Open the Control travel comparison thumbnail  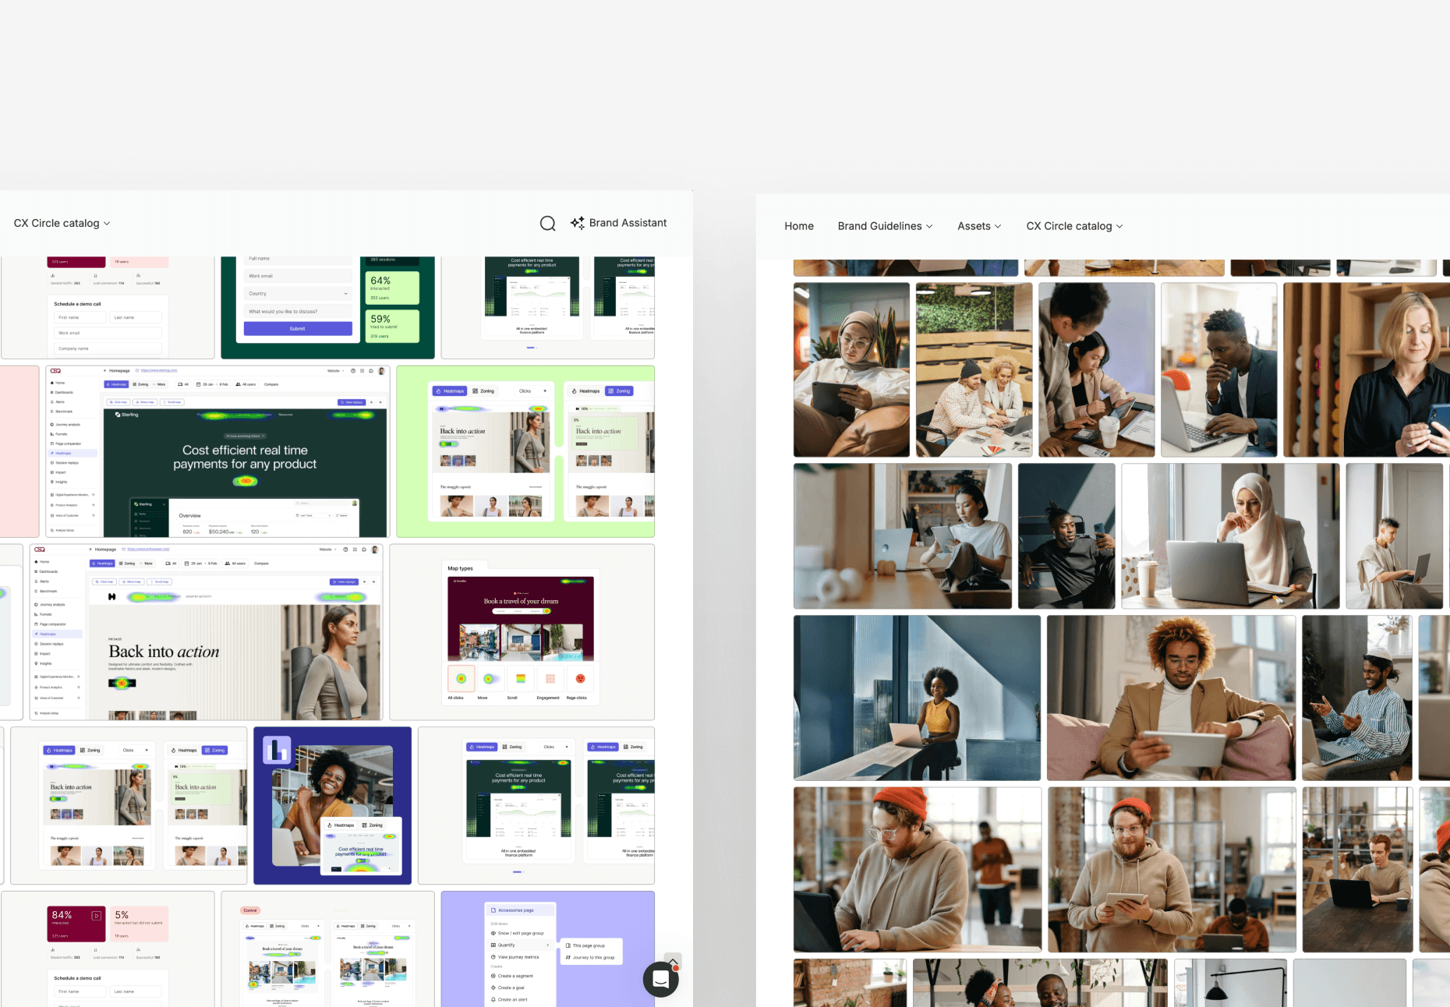[327, 949]
